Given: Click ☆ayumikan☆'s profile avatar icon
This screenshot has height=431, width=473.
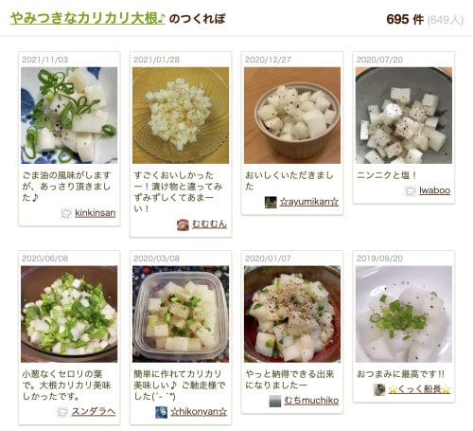Looking at the screenshot, I should pyautogui.click(x=271, y=202).
